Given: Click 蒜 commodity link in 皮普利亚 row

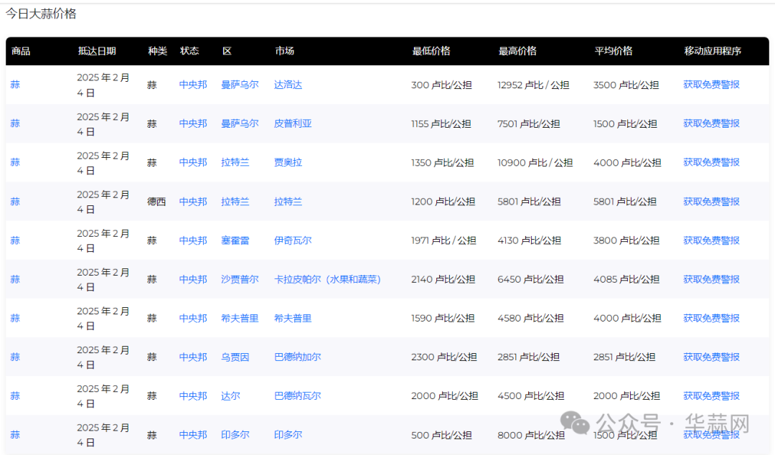Looking at the screenshot, I should (15, 123).
